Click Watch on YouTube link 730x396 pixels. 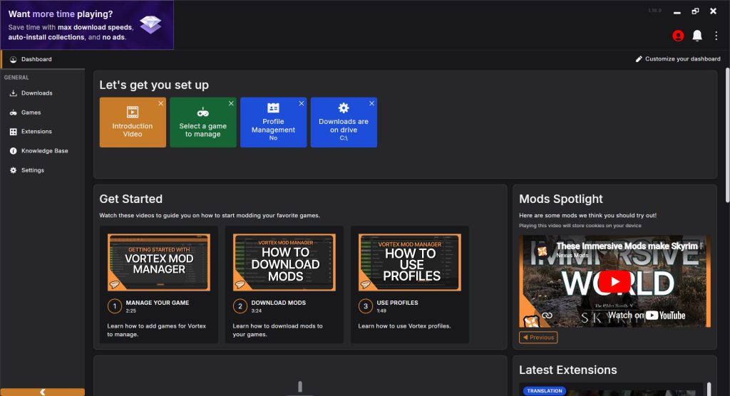coord(647,315)
